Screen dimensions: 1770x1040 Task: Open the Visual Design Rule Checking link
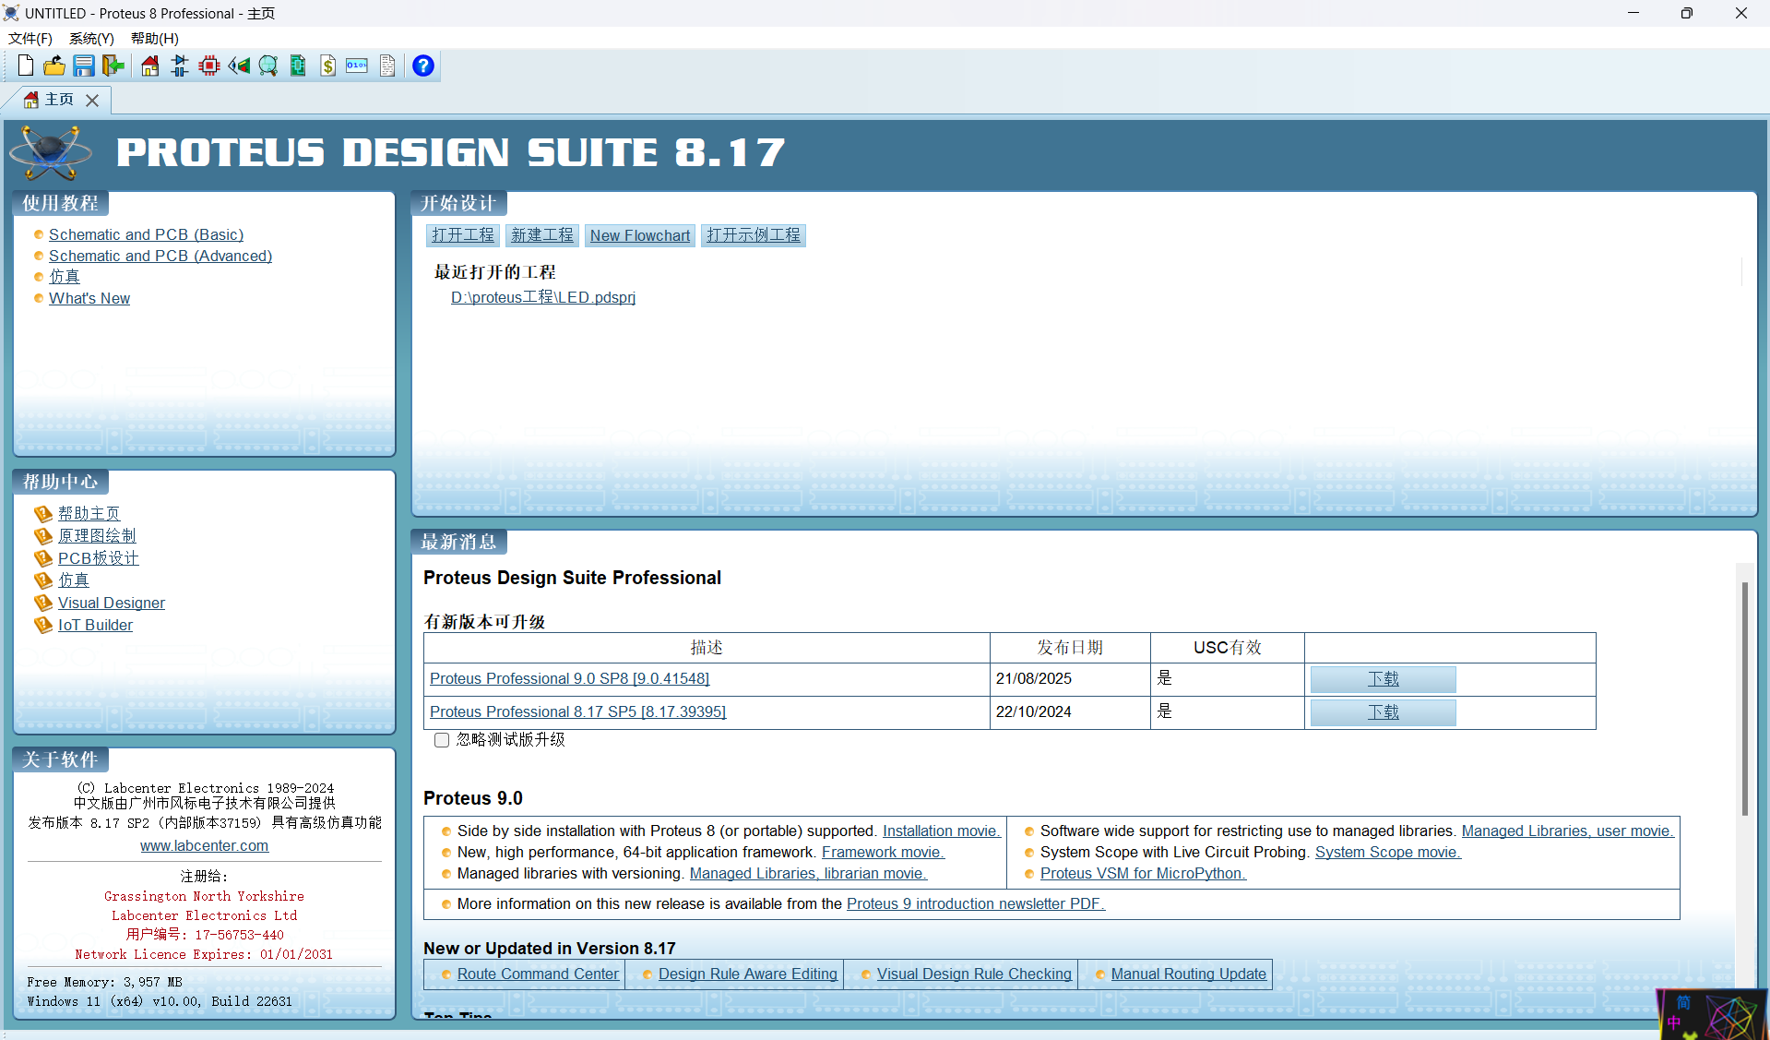(974, 974)
